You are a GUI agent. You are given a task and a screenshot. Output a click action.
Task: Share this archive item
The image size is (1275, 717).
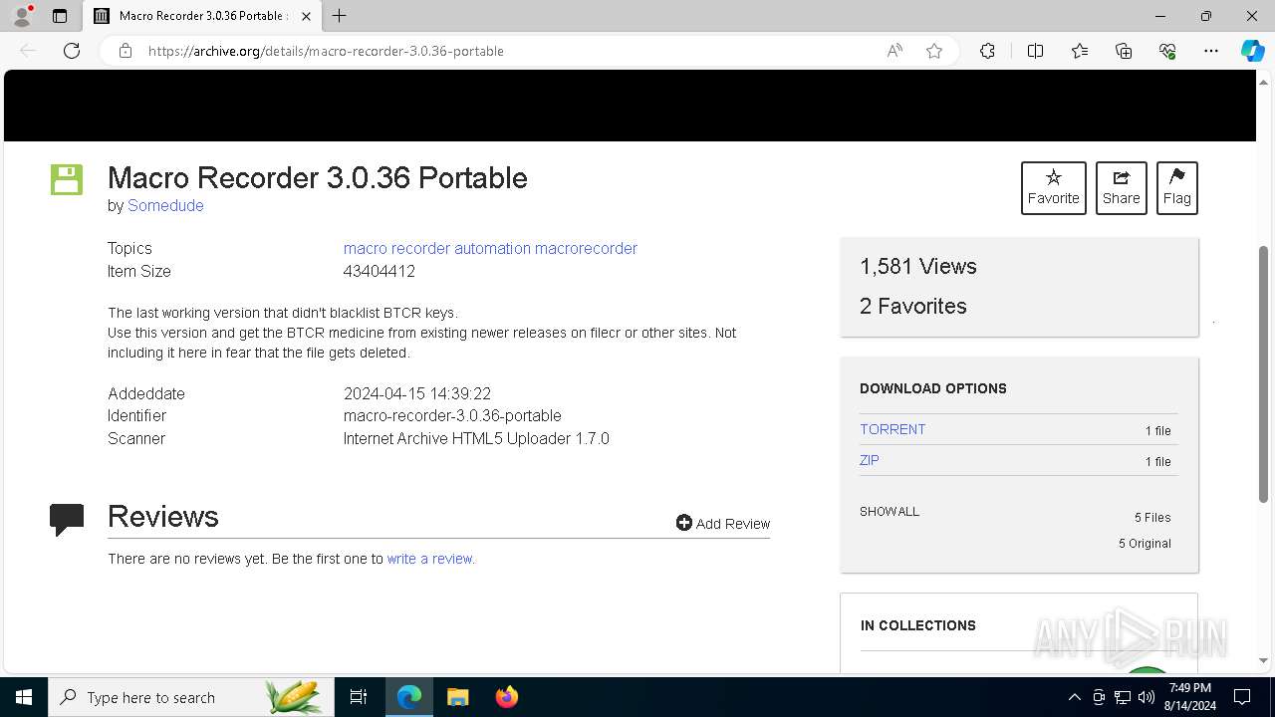(x=1121, y=187)
